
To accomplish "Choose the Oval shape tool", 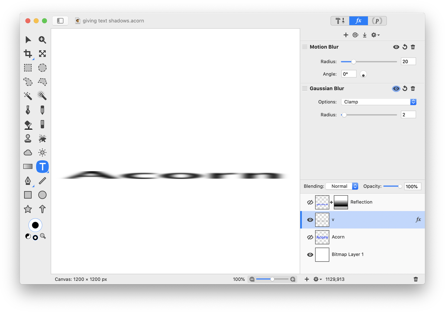I will pyautogui.click(x=42, y=195).
